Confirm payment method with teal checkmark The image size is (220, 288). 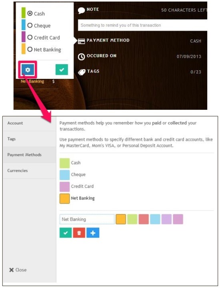click(x=62, y=70)
